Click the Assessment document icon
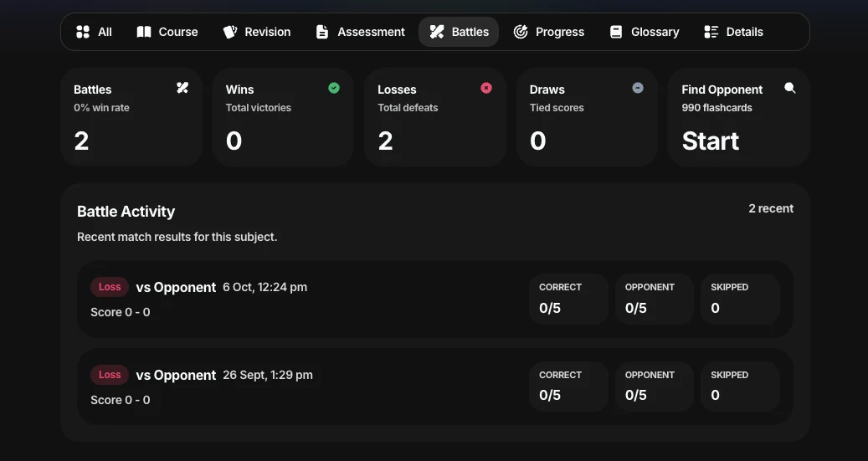This screenshot has width=868, height=461. [322, 32]
